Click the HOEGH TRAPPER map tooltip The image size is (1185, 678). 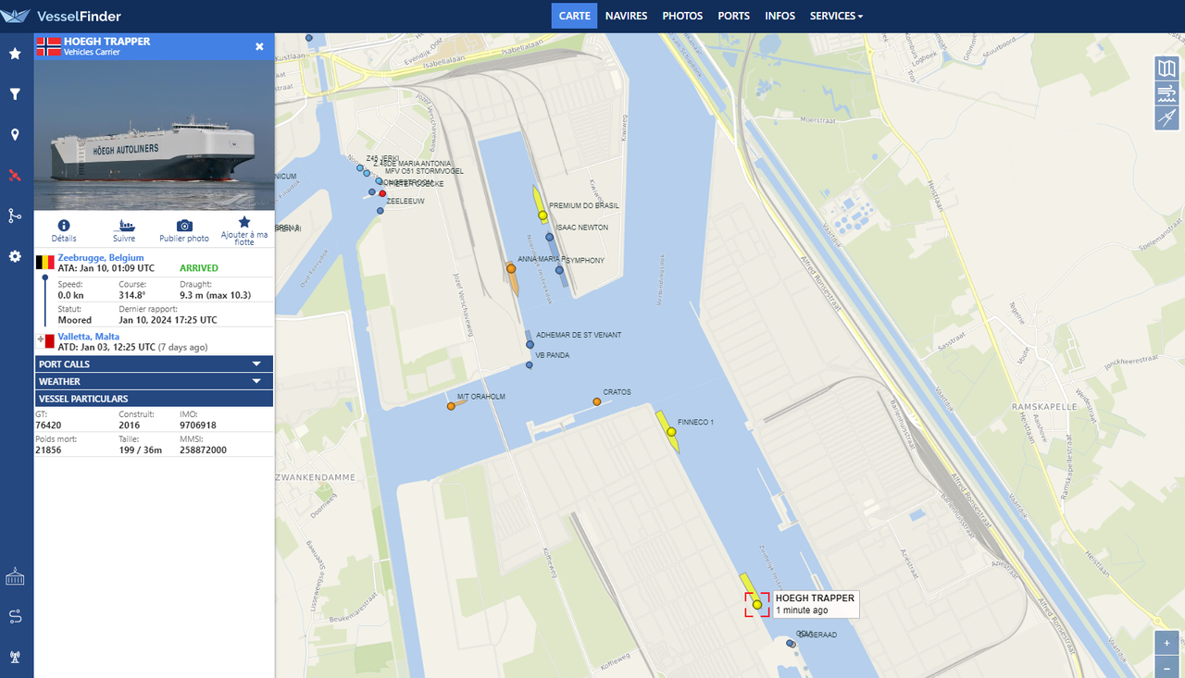[x=816, y=604]
